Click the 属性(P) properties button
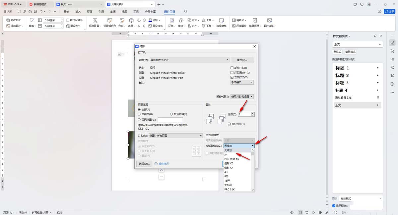The height and width of the screenshot is (215, 398). pos(242,60)
